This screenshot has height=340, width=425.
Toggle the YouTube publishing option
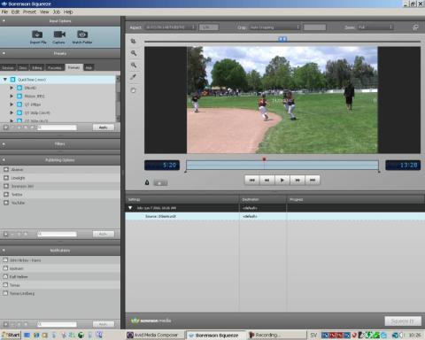tap(6, 203)
